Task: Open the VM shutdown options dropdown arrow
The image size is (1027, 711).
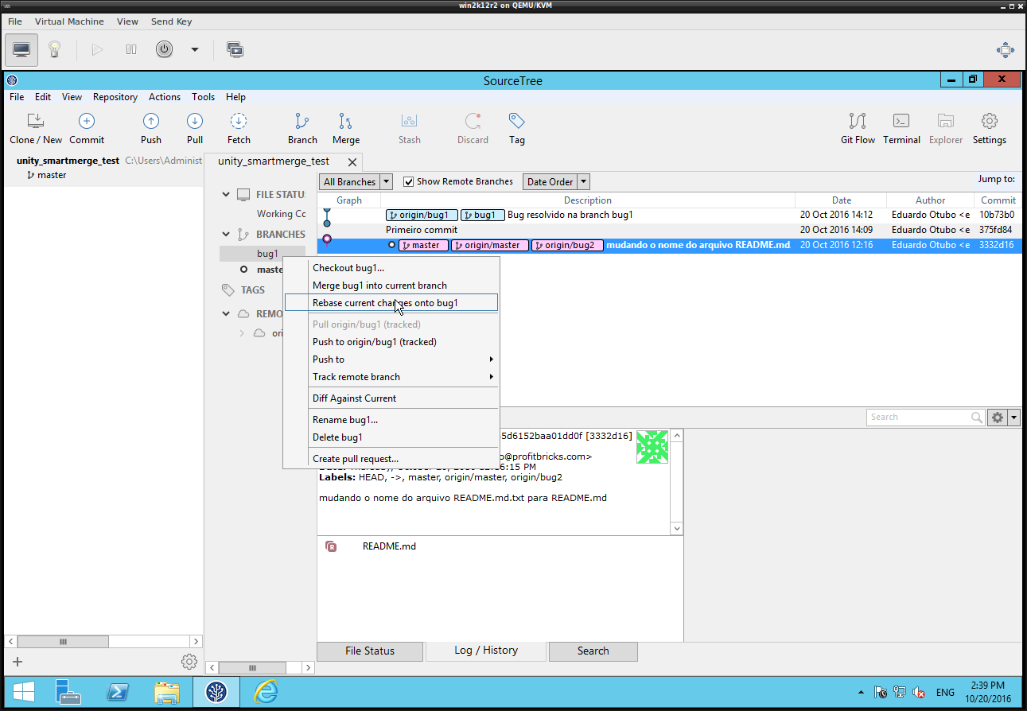Action: pos(195,49)
